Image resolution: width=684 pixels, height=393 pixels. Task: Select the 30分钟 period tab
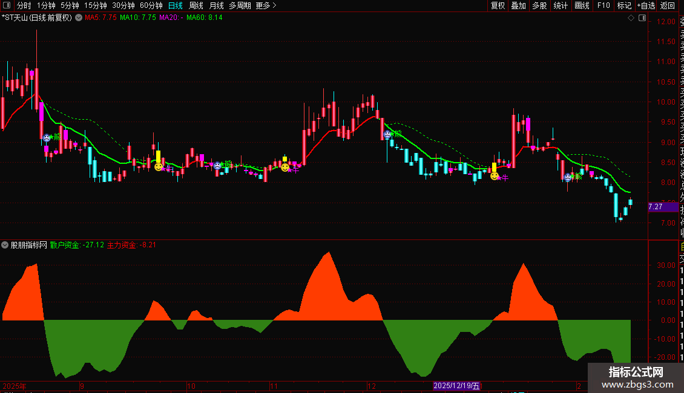[x=123, y=5]
